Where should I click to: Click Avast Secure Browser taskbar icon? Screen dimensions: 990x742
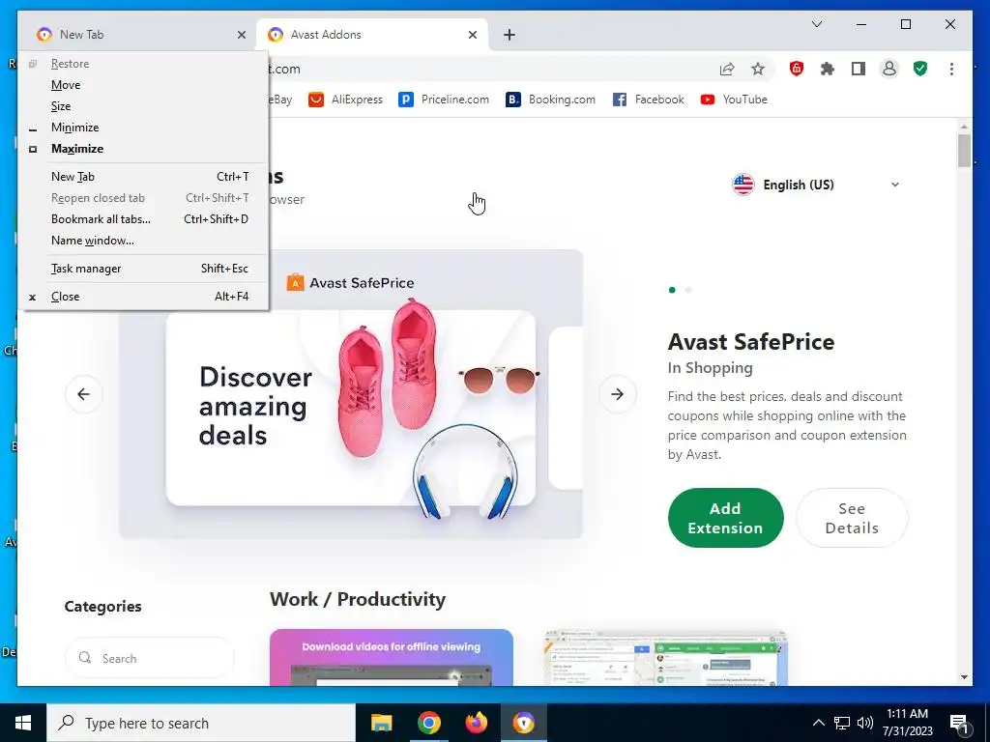(523, 723)
